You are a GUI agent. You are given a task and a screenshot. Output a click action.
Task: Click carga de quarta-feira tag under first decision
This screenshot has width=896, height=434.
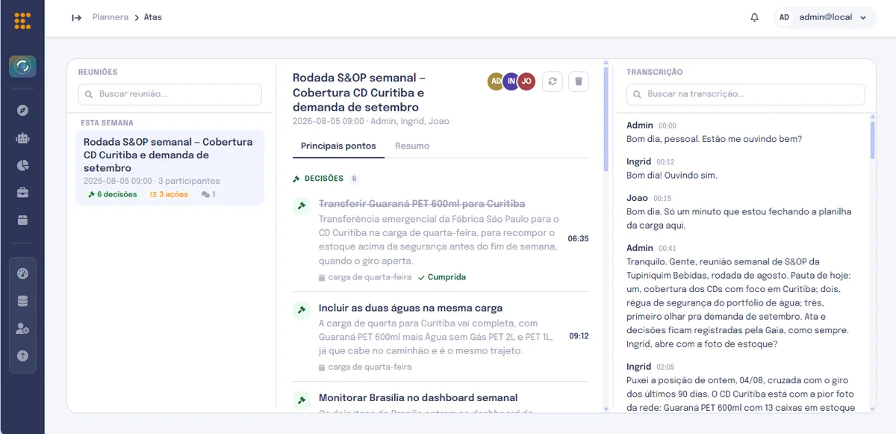pos(365,277)
